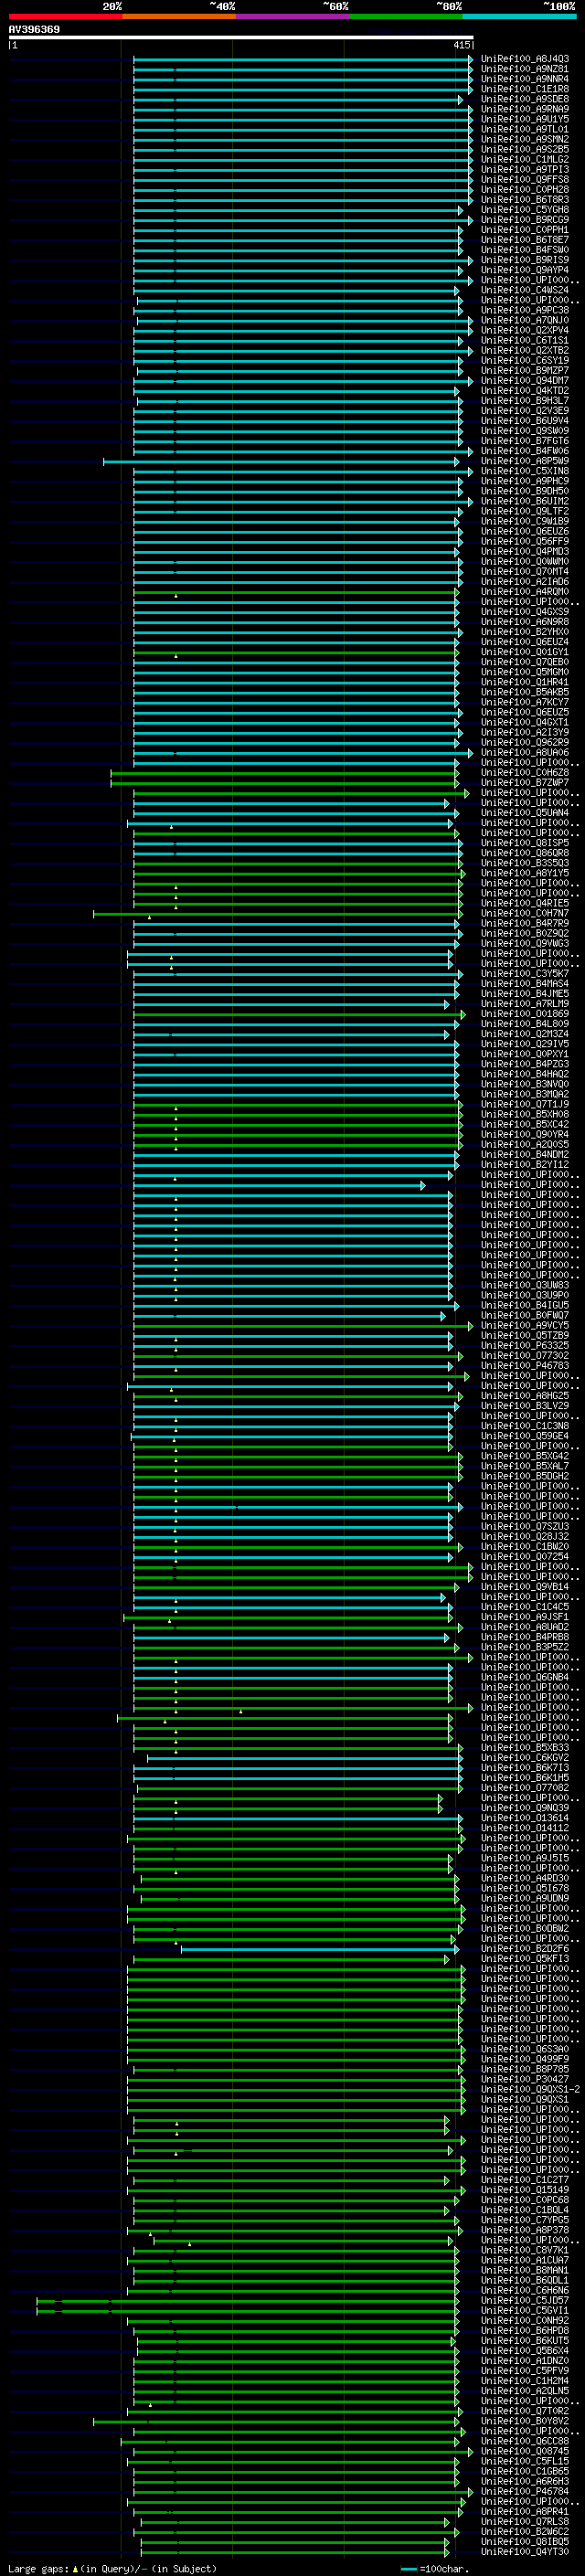Viewport: 585px width, 2576px height.
Task: Open UniRef100_C0H7N7 entry
Action: (525, 913)
